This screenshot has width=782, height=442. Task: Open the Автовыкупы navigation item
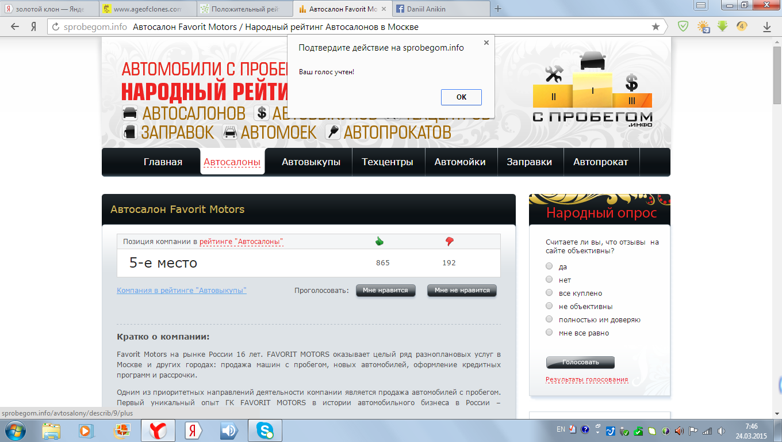pyautogui.click(x=311, y=162)
